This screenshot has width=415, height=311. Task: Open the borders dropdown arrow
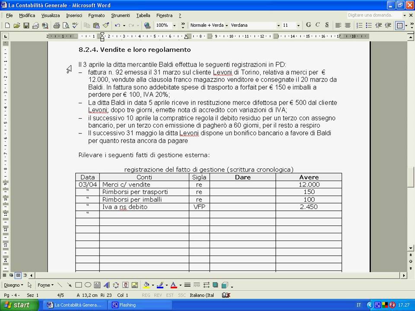[x=406, y=25]
